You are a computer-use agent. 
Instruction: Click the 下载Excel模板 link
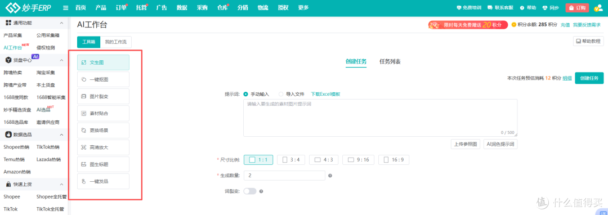pos(326,94)
